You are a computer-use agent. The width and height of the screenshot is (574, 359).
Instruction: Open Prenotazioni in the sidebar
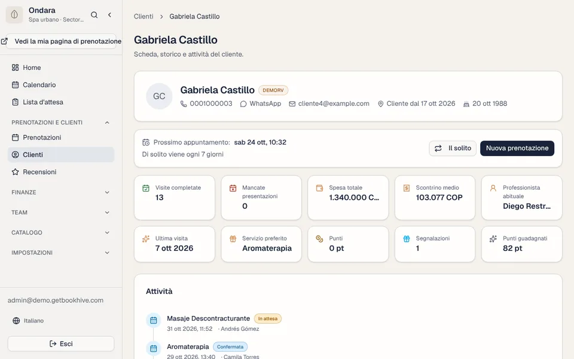(x=61, y=138)
